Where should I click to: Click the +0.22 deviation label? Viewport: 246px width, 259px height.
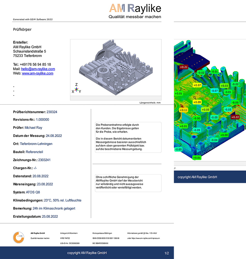pyautogui.click(x=235, y=117)
